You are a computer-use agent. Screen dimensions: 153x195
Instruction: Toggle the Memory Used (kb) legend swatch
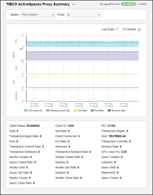point(48,110)
